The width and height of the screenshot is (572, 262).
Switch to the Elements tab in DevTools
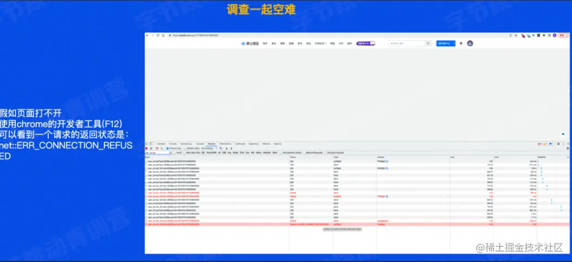(161, 144)
